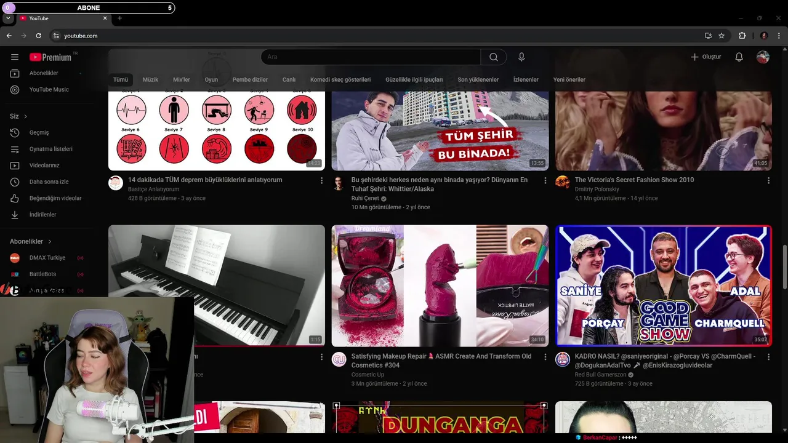Screen dimensions: 788x443
Task: Open the '14 dakikada TÜM deprem' video title
Action: click(x=205, y=180)
